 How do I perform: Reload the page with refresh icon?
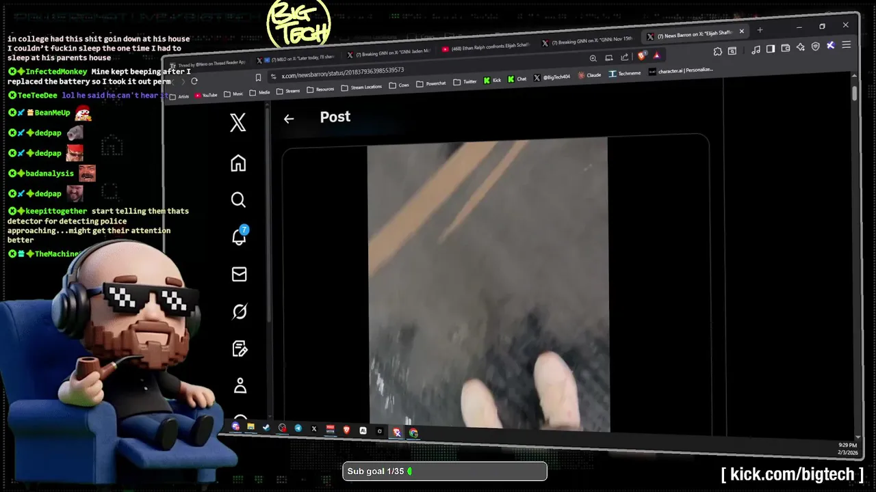click(194, 81)
